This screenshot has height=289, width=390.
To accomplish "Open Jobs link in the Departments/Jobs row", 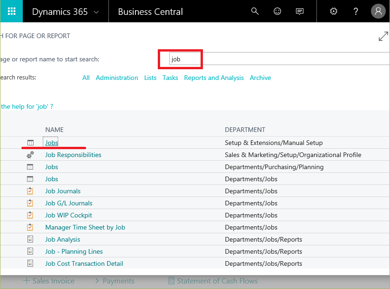I will pyautogui.click(x=52, y=179).
